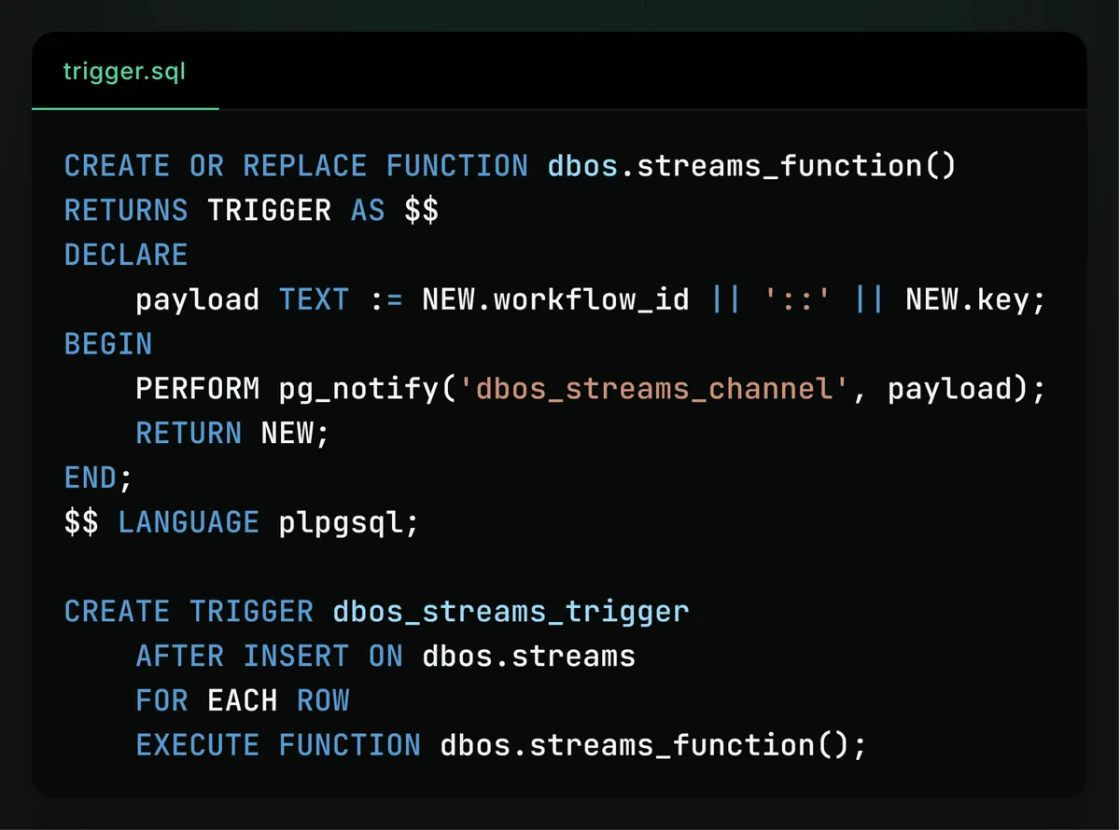Click the payload variable declaration
The width and height of the screenshot is (1120, 830).
(197, 300)
